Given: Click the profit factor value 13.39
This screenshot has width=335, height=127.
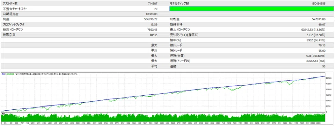Looking at the screenshot, I should (154, 24).
